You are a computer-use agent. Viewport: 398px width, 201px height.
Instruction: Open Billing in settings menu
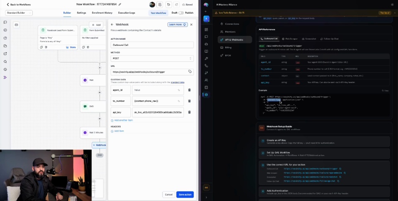pos(228,47)
